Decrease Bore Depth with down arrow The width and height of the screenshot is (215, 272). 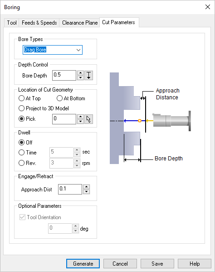point(80,78)
